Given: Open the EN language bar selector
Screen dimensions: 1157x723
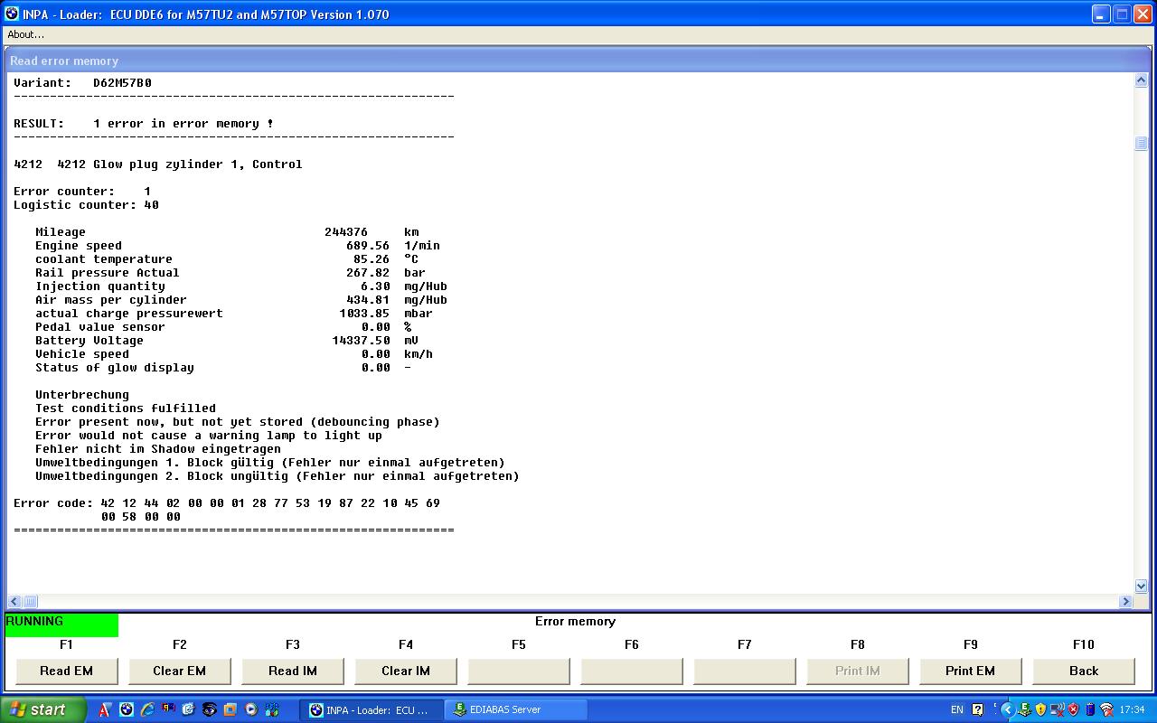Looking at the screenshot, I should pyautogui.click(x=956, y=709).
